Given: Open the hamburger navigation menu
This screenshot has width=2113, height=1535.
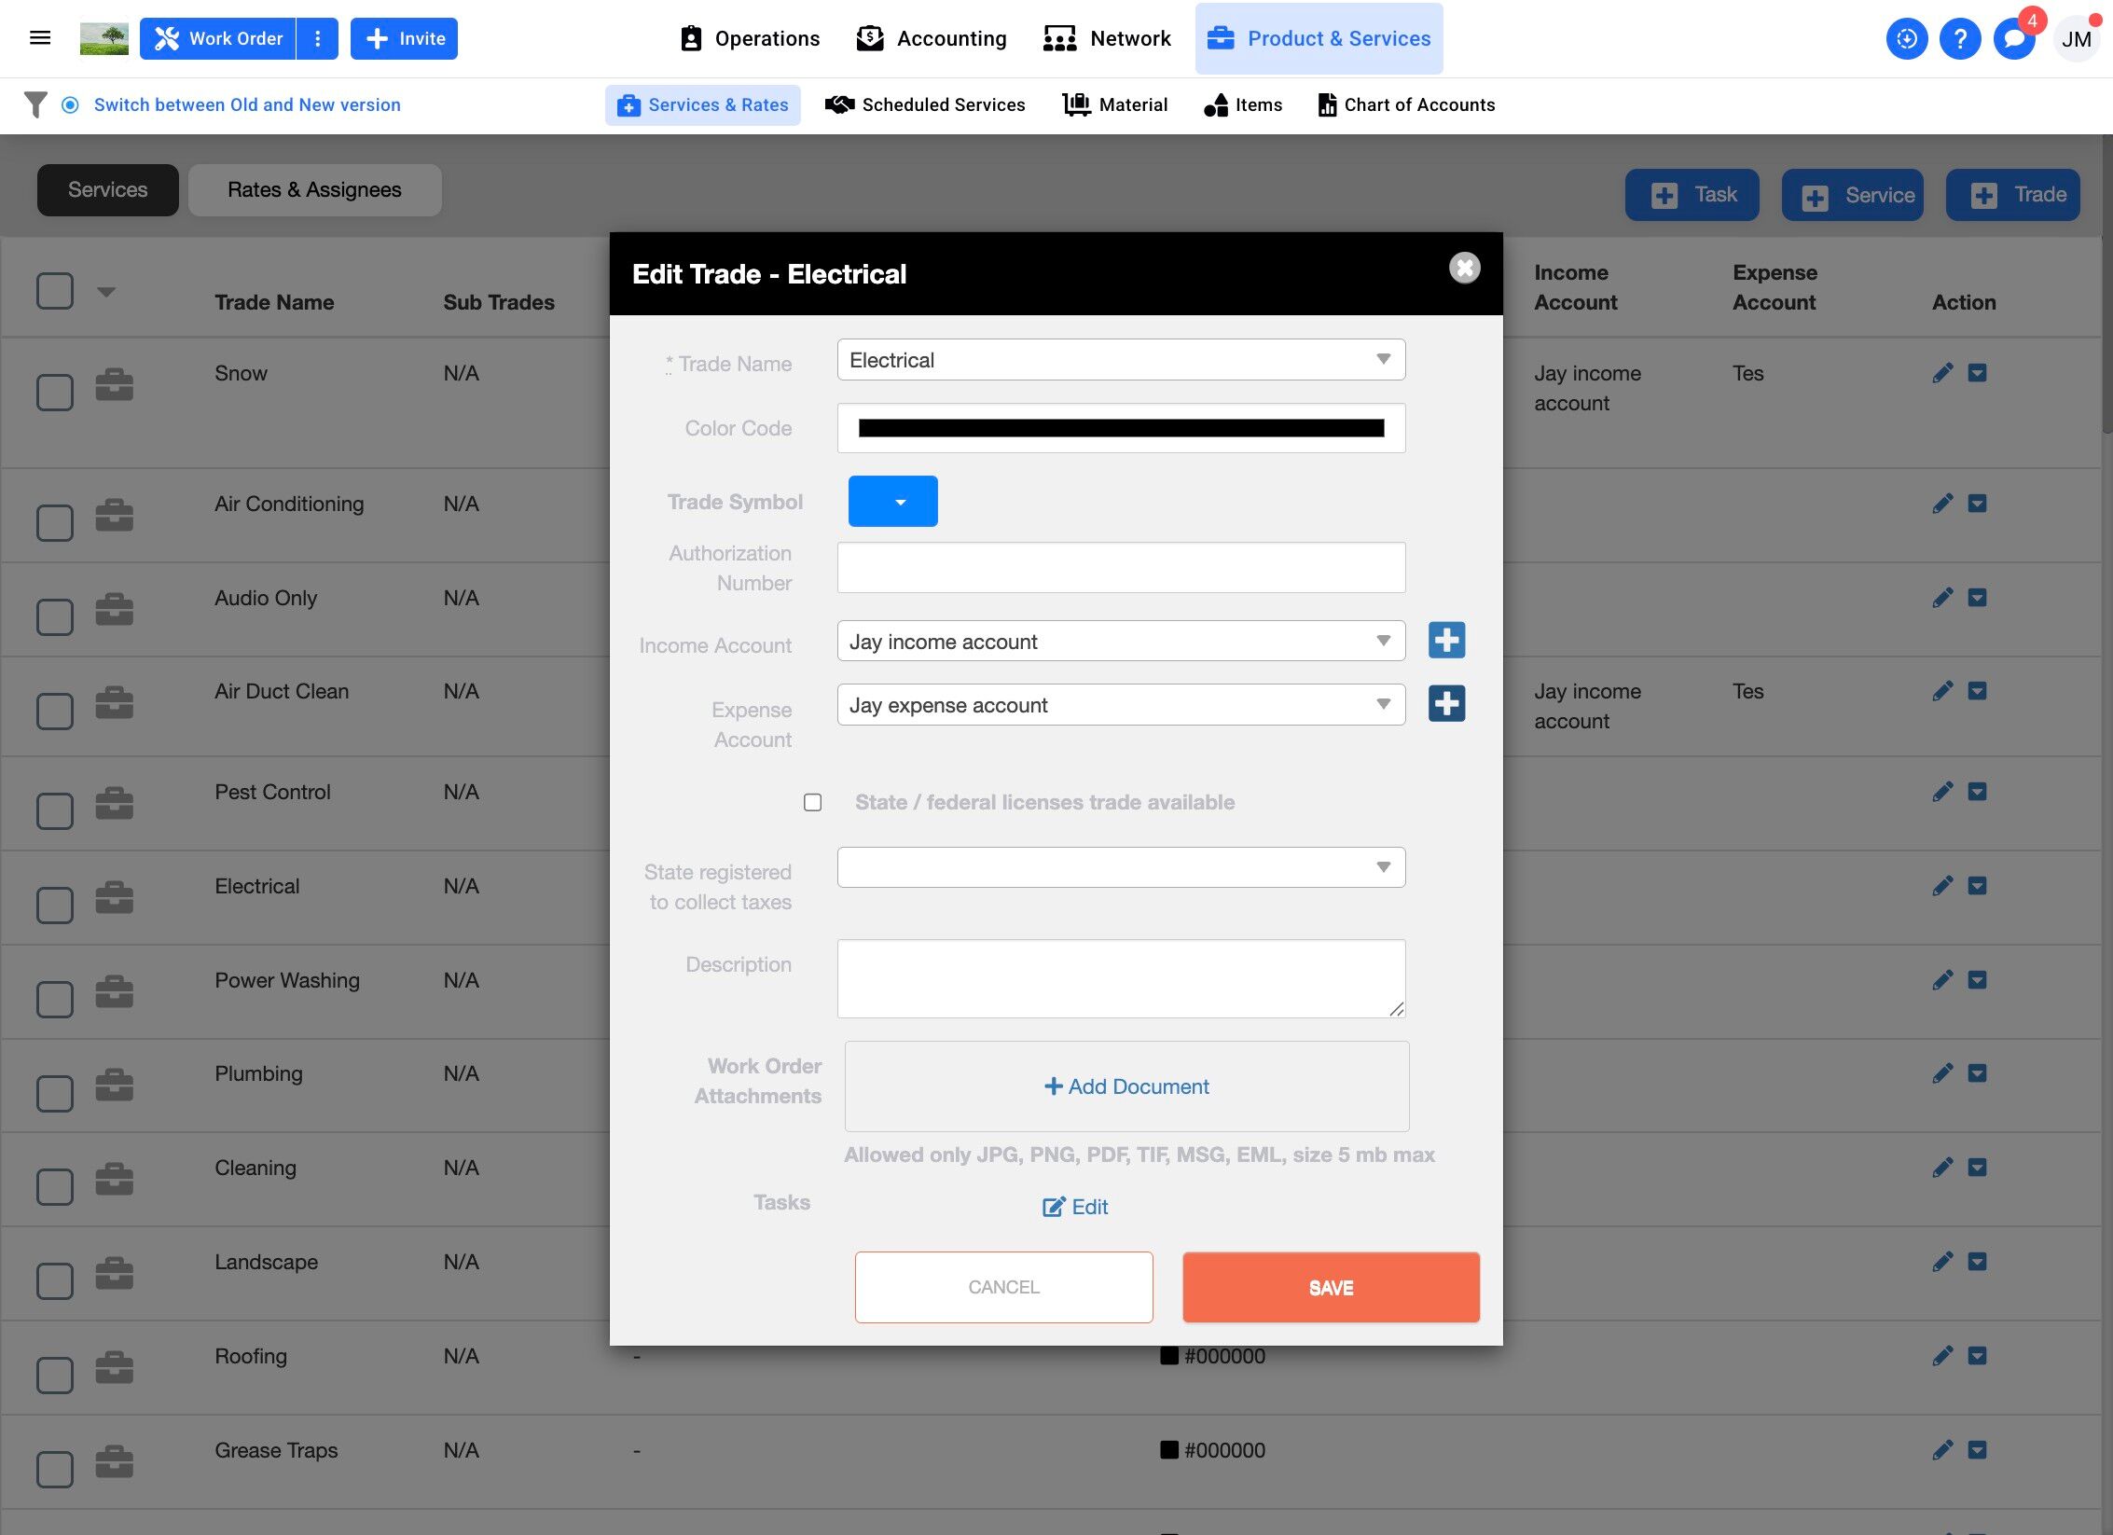Looking at the screenshot, I should click(x=40, y=38).
